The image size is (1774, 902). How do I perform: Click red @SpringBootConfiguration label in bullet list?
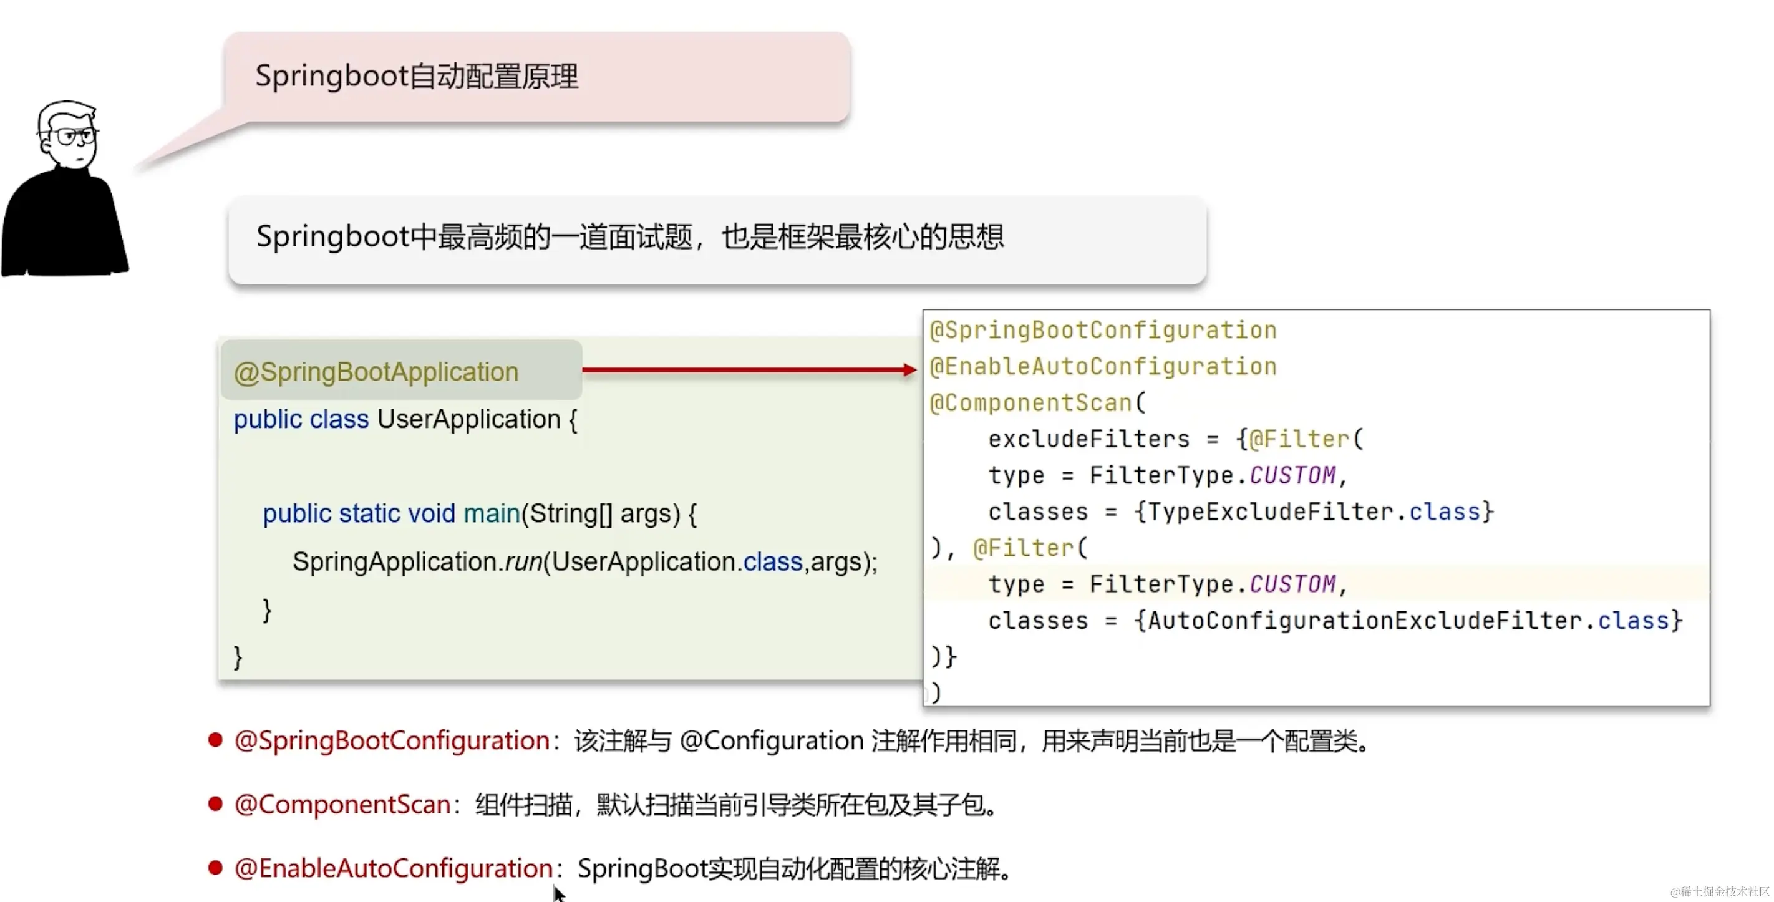tap(392, 741)
